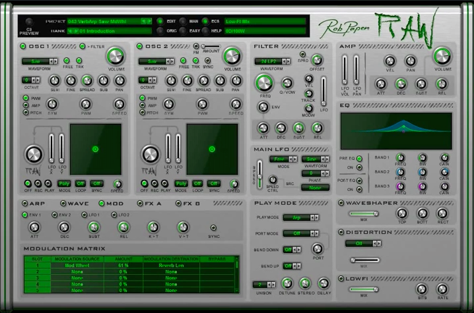Click the OSC 1 XY pad
This screenshot has height=313, width=474.
(96, 149)
